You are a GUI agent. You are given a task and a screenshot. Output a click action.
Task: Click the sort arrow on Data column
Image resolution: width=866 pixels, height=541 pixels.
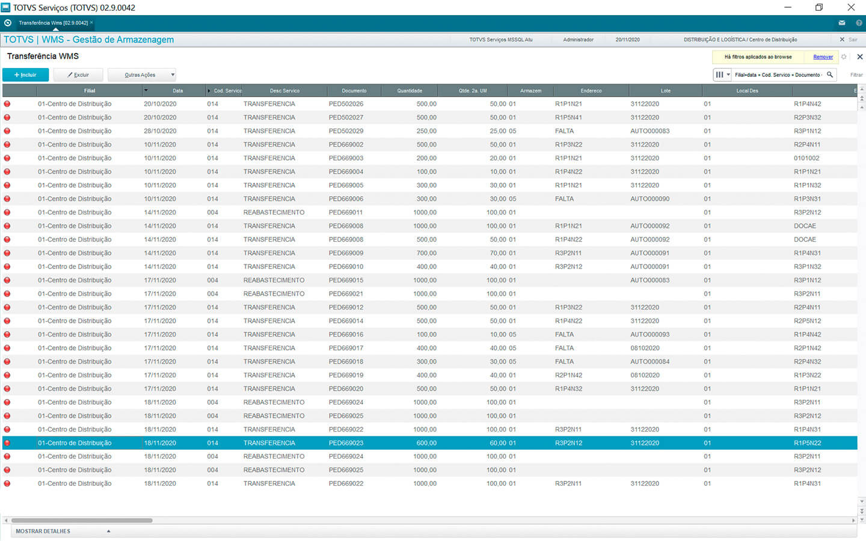tap(146, 91)
